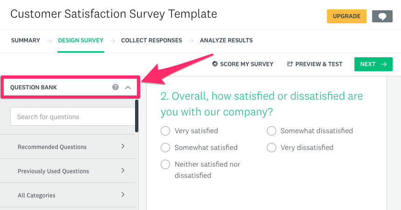
Task: Open the Collect Responses tab
Action: click(x=152, y=41)
